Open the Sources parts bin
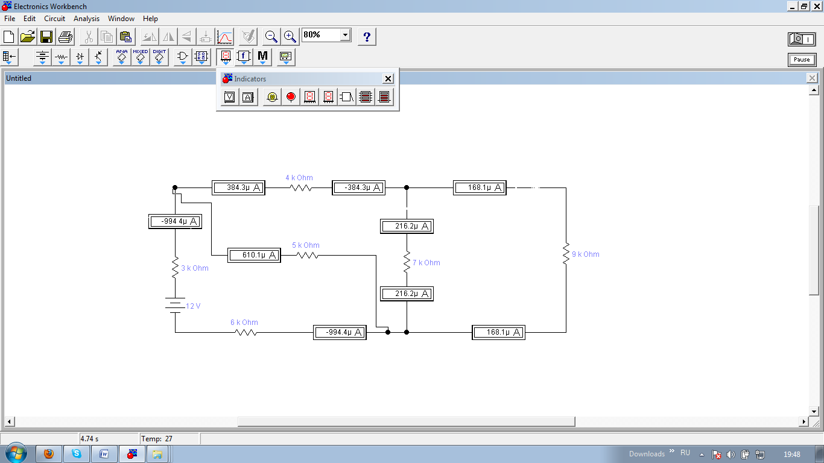 pos(42,58)
